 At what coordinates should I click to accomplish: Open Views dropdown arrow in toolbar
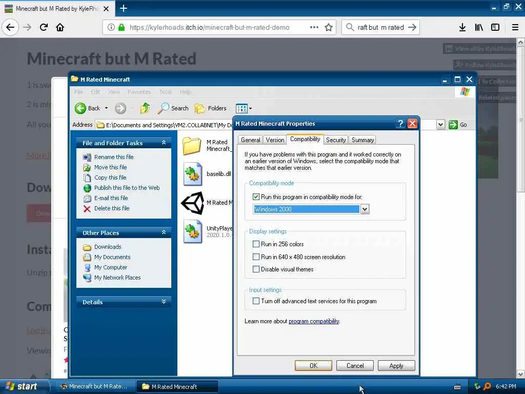(250, 109)
